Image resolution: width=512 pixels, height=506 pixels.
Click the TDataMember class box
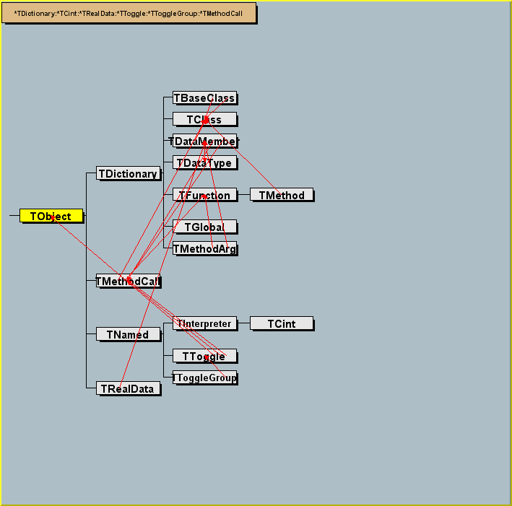point(204,141)
